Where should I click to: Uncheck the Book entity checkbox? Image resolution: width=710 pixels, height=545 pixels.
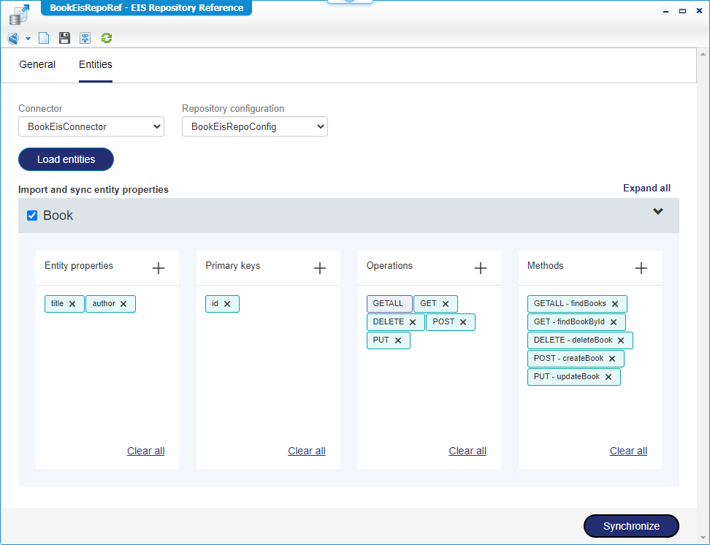(x=32, y=216)
